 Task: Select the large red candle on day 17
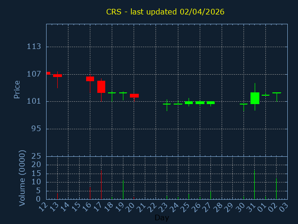point(101,87)
